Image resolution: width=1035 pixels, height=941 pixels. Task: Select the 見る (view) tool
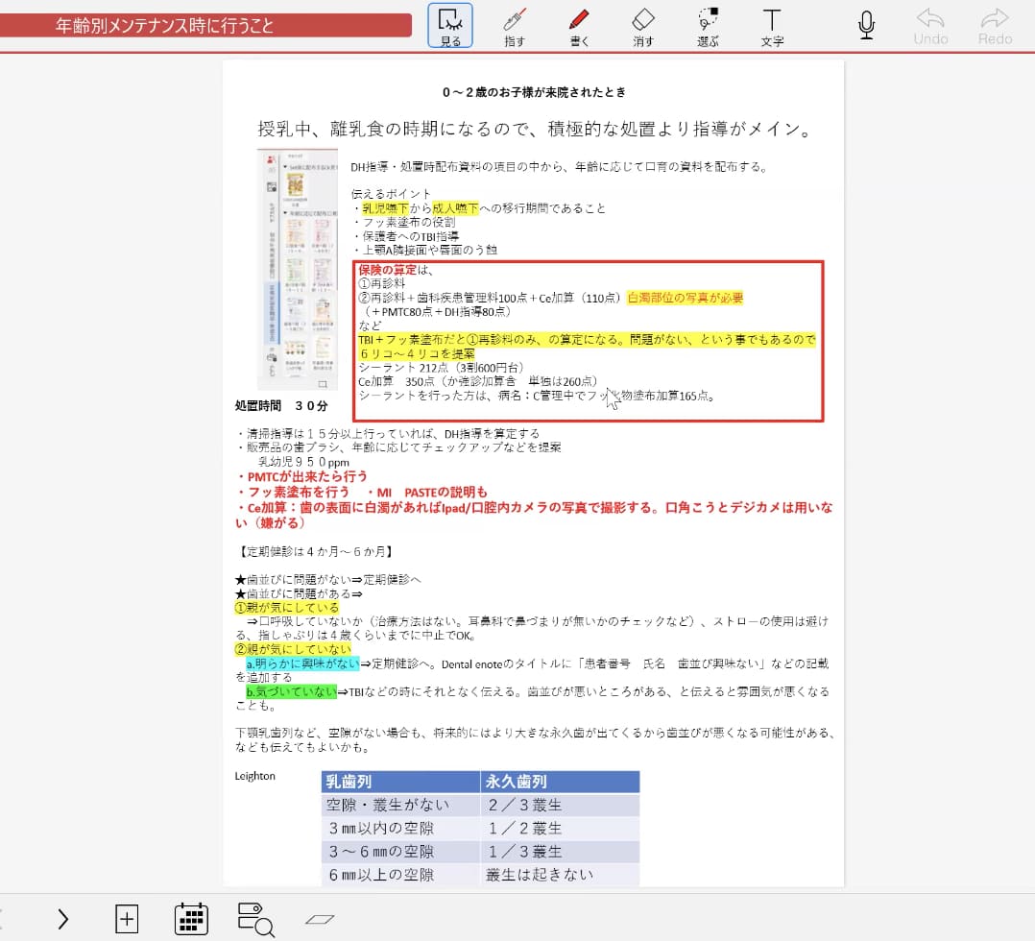tap(450, 26)
